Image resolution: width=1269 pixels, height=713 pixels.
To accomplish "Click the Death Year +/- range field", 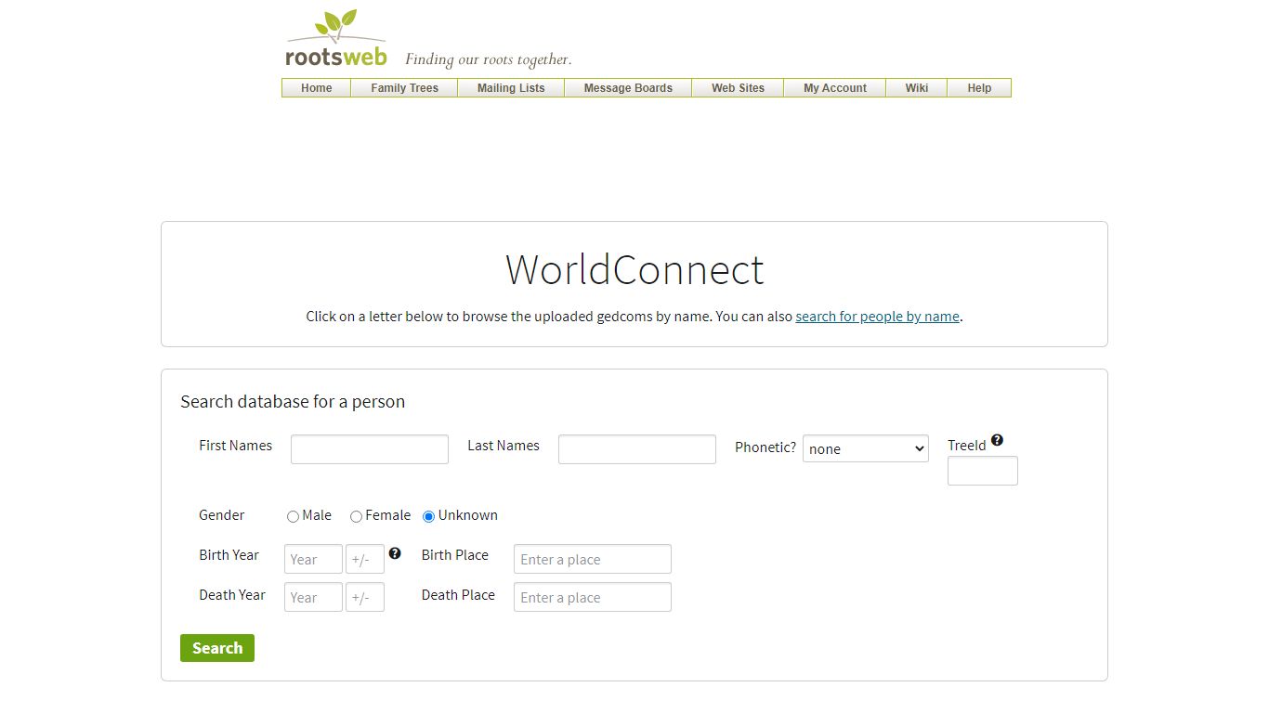I will 365,597.
